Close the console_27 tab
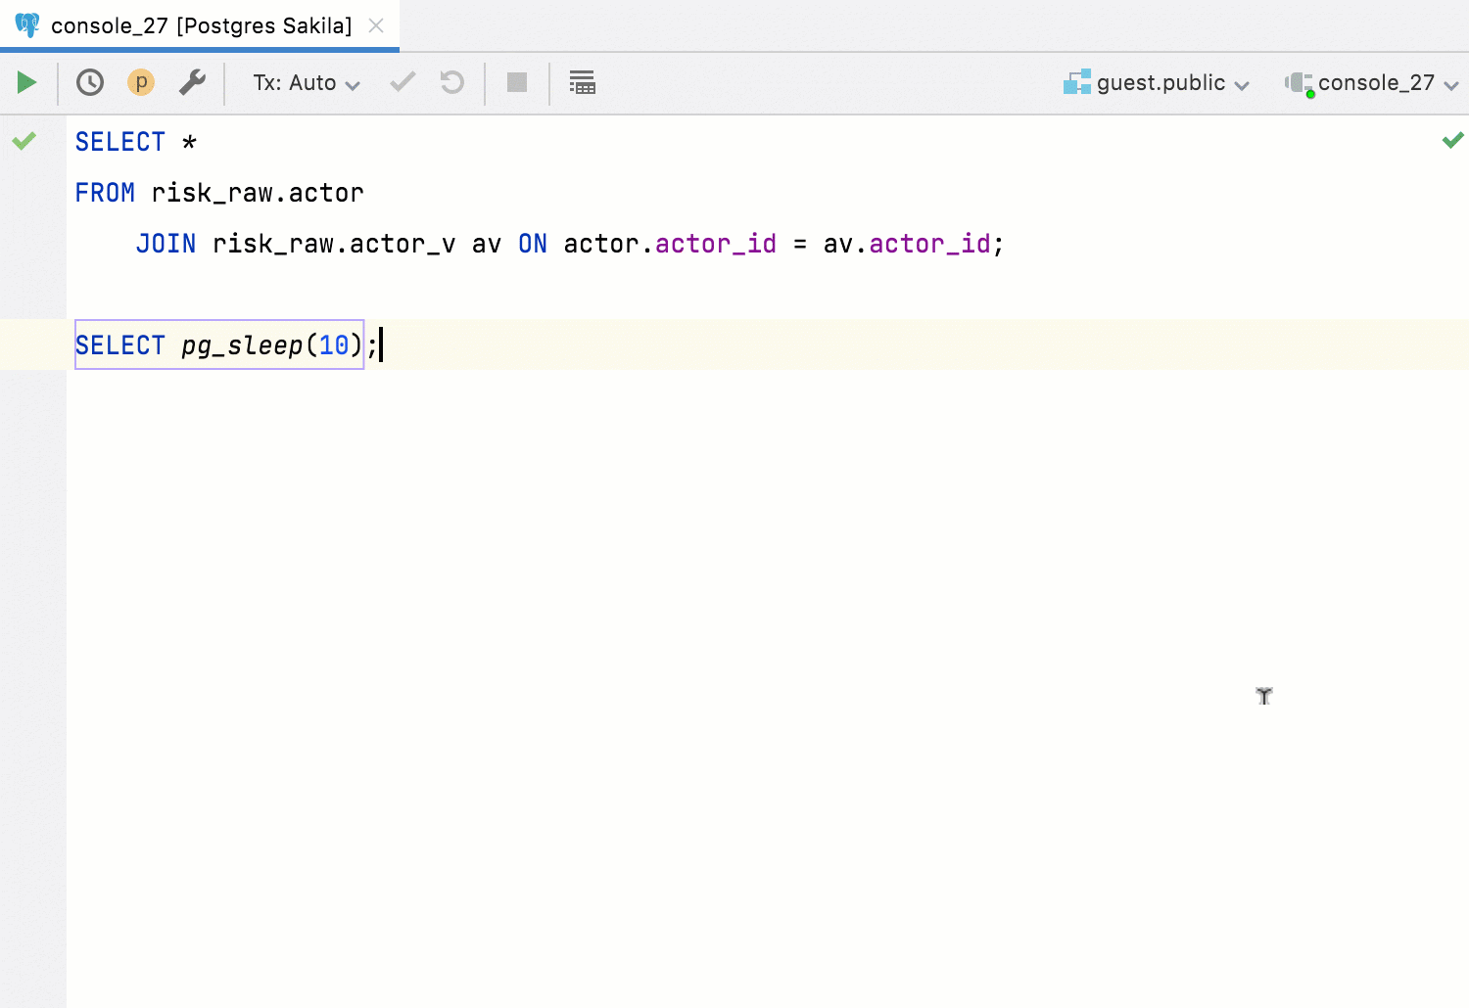The image size is (1469, 1008). [376, 25]
